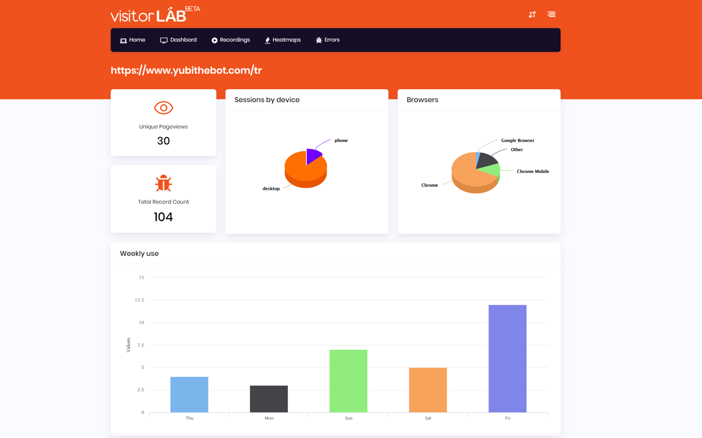Click the Chrome Mobile green pie slice

pos(492,170)
